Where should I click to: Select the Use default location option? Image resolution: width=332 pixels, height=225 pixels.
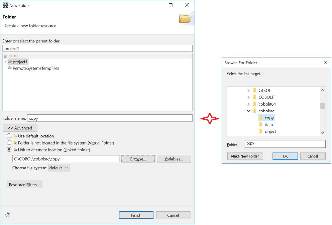[8, 136]
